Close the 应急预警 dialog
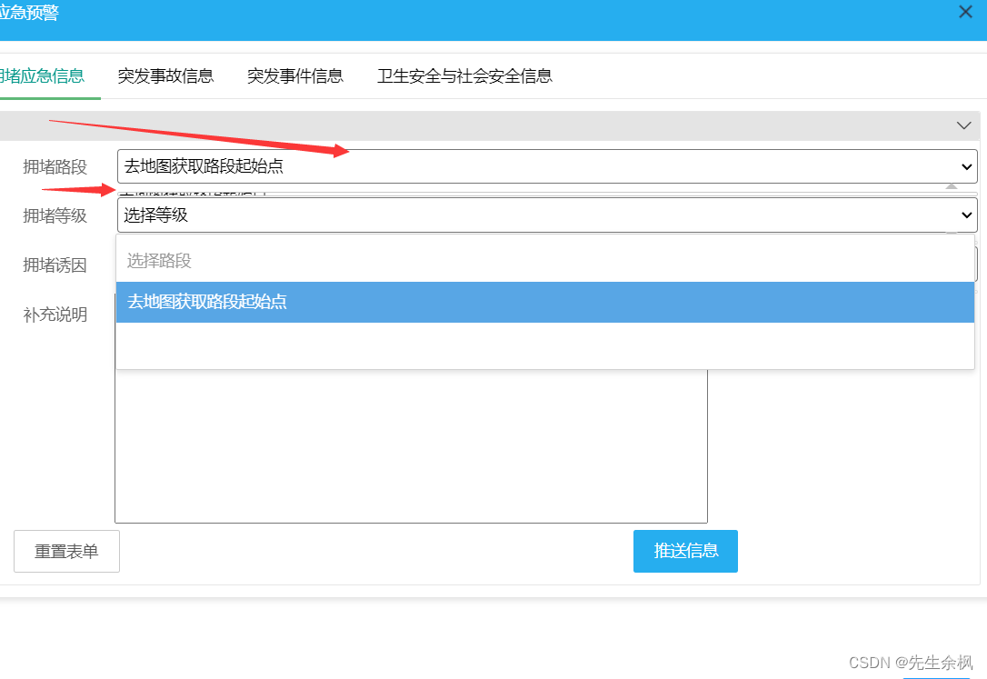 pos(965,12)
